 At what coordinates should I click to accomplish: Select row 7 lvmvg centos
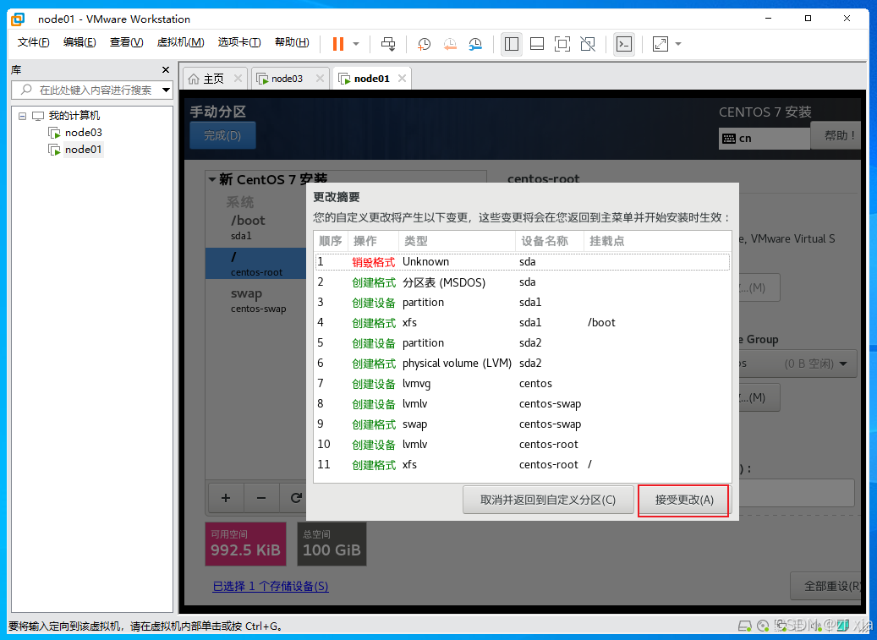pos(523,384)
